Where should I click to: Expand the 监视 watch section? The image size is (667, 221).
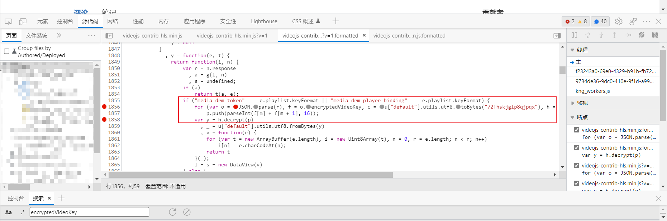pos(572,103)
